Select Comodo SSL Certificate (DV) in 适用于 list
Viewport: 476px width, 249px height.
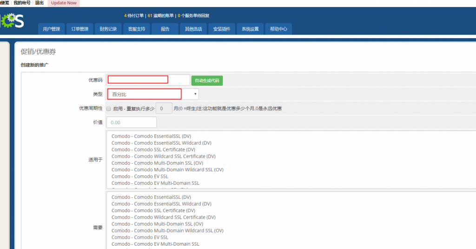tap(153, 149)
